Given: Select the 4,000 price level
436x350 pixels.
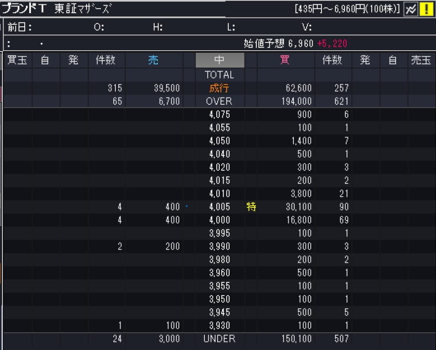Looking at the screenshot, I should point(220,220).
